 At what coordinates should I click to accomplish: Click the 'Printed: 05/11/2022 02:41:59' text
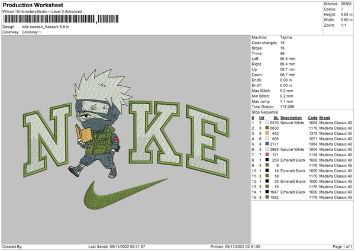(235, 246)
